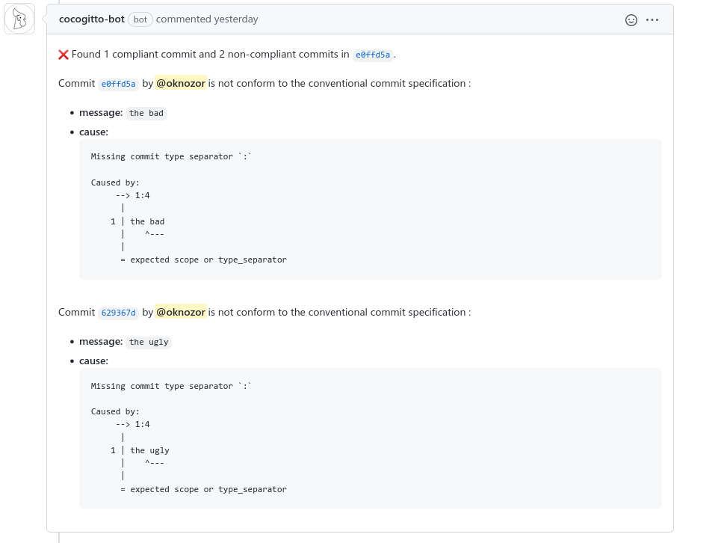Screen dimensions: 721x543
Task: Click the "cause:" label under "the ugly" message
Action: click(93, 361)
